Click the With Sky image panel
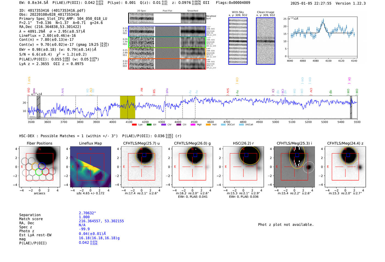385x262 pixels. [238, 41]
